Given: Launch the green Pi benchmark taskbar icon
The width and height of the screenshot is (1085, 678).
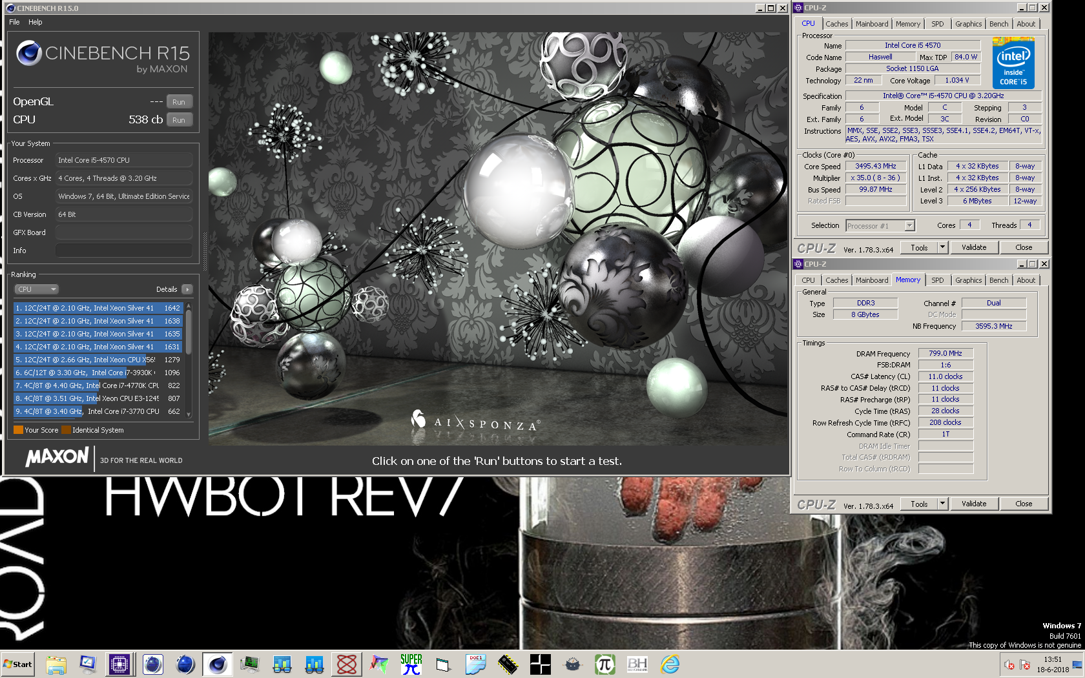Looking at the screenshot, I should pyautogui.click(x=605, y=664).
